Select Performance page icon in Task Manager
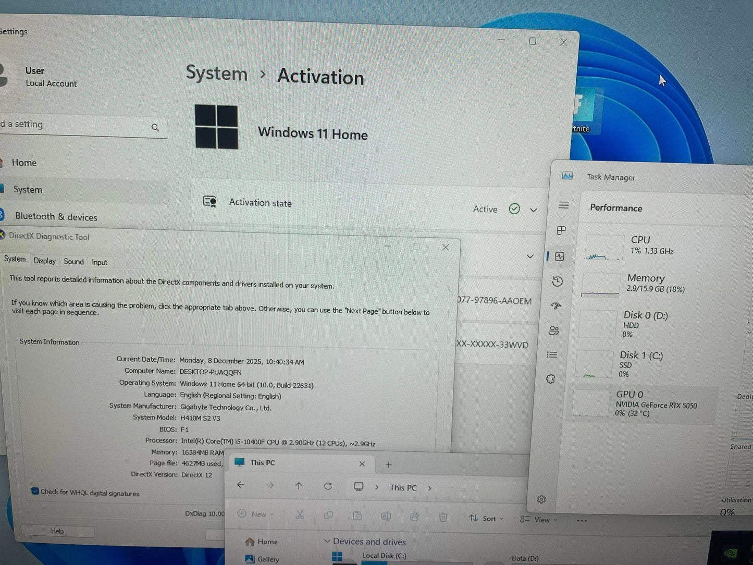This screenshot has width=753, height=565. click(560, 256)
